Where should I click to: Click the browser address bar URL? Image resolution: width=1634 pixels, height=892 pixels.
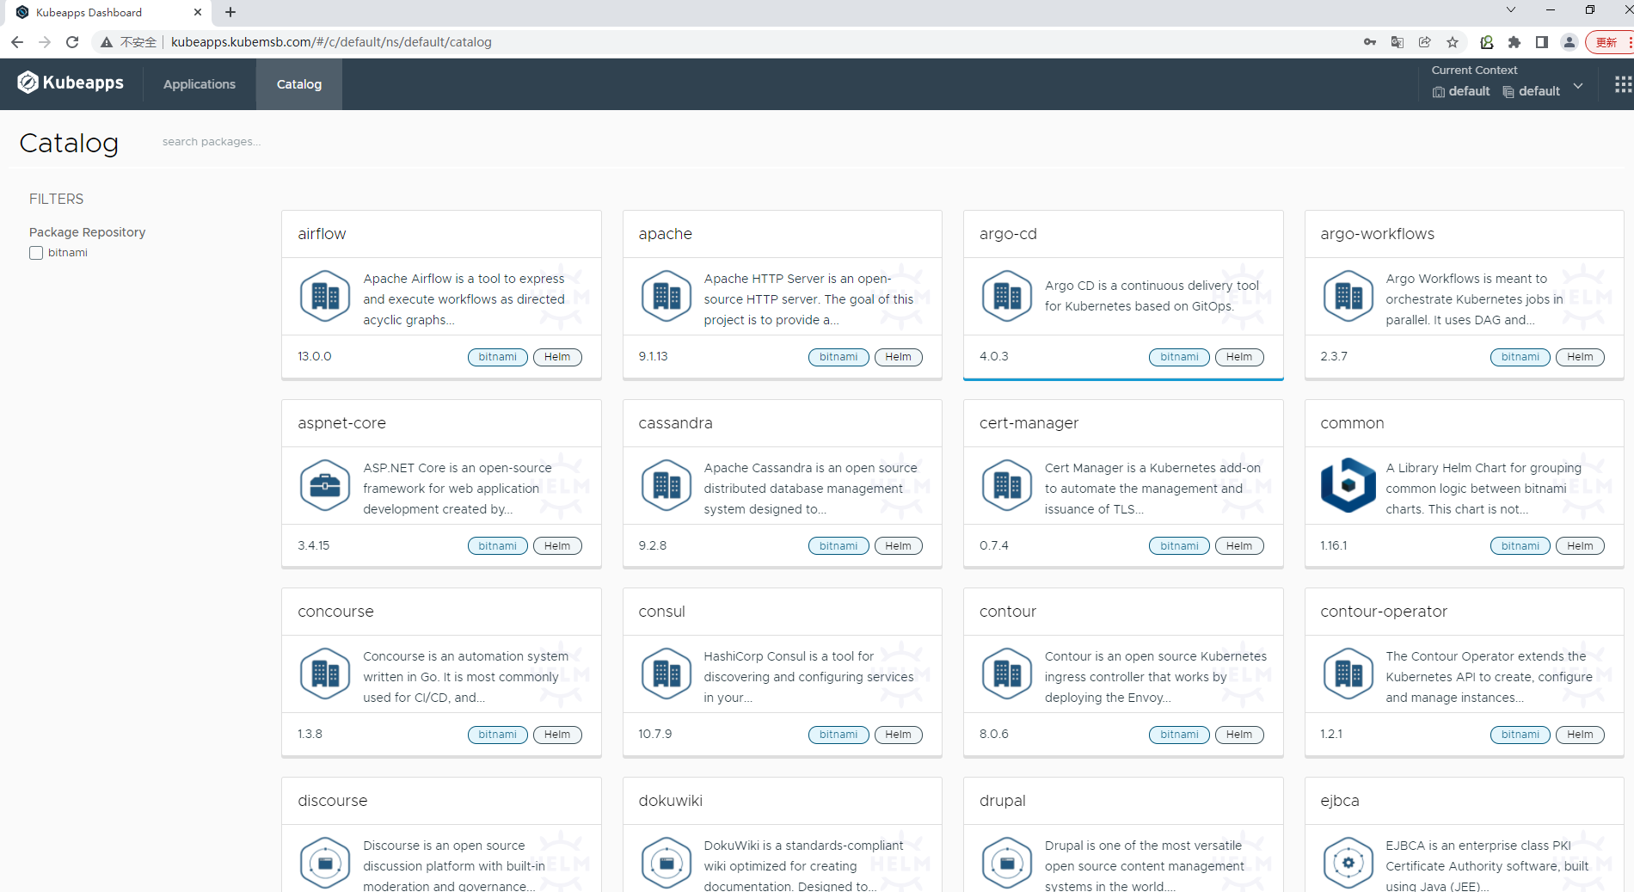[x=331, y=42]
